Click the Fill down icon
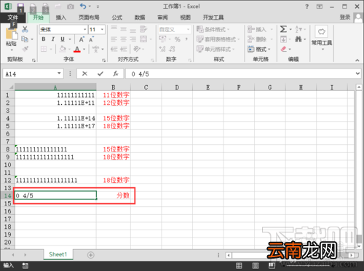Image resolution: width=364 pixels, height=271 pixels. (x=283, y=39)
